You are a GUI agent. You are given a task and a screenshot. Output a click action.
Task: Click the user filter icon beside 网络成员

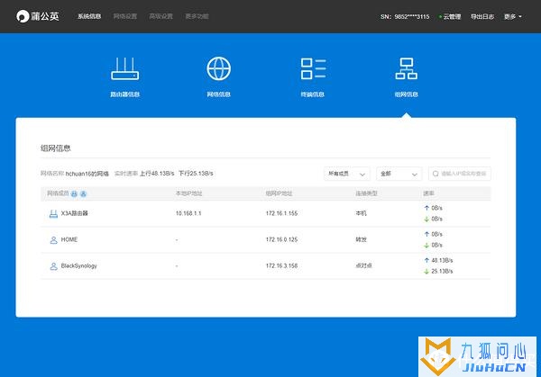click(x=83, y=193)
